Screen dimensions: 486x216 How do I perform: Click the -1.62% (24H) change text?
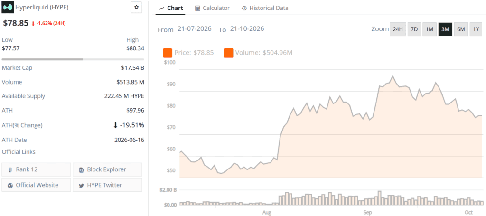click(51, 24)
